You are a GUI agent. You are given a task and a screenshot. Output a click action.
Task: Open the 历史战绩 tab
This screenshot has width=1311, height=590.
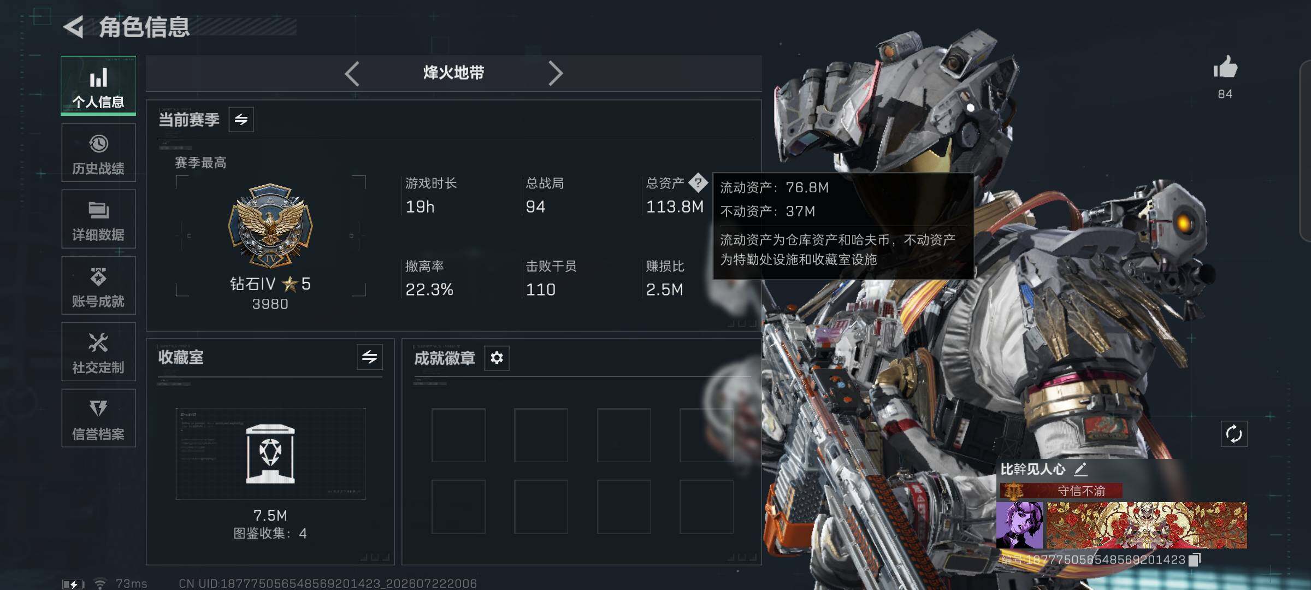[x=98, y=152]
